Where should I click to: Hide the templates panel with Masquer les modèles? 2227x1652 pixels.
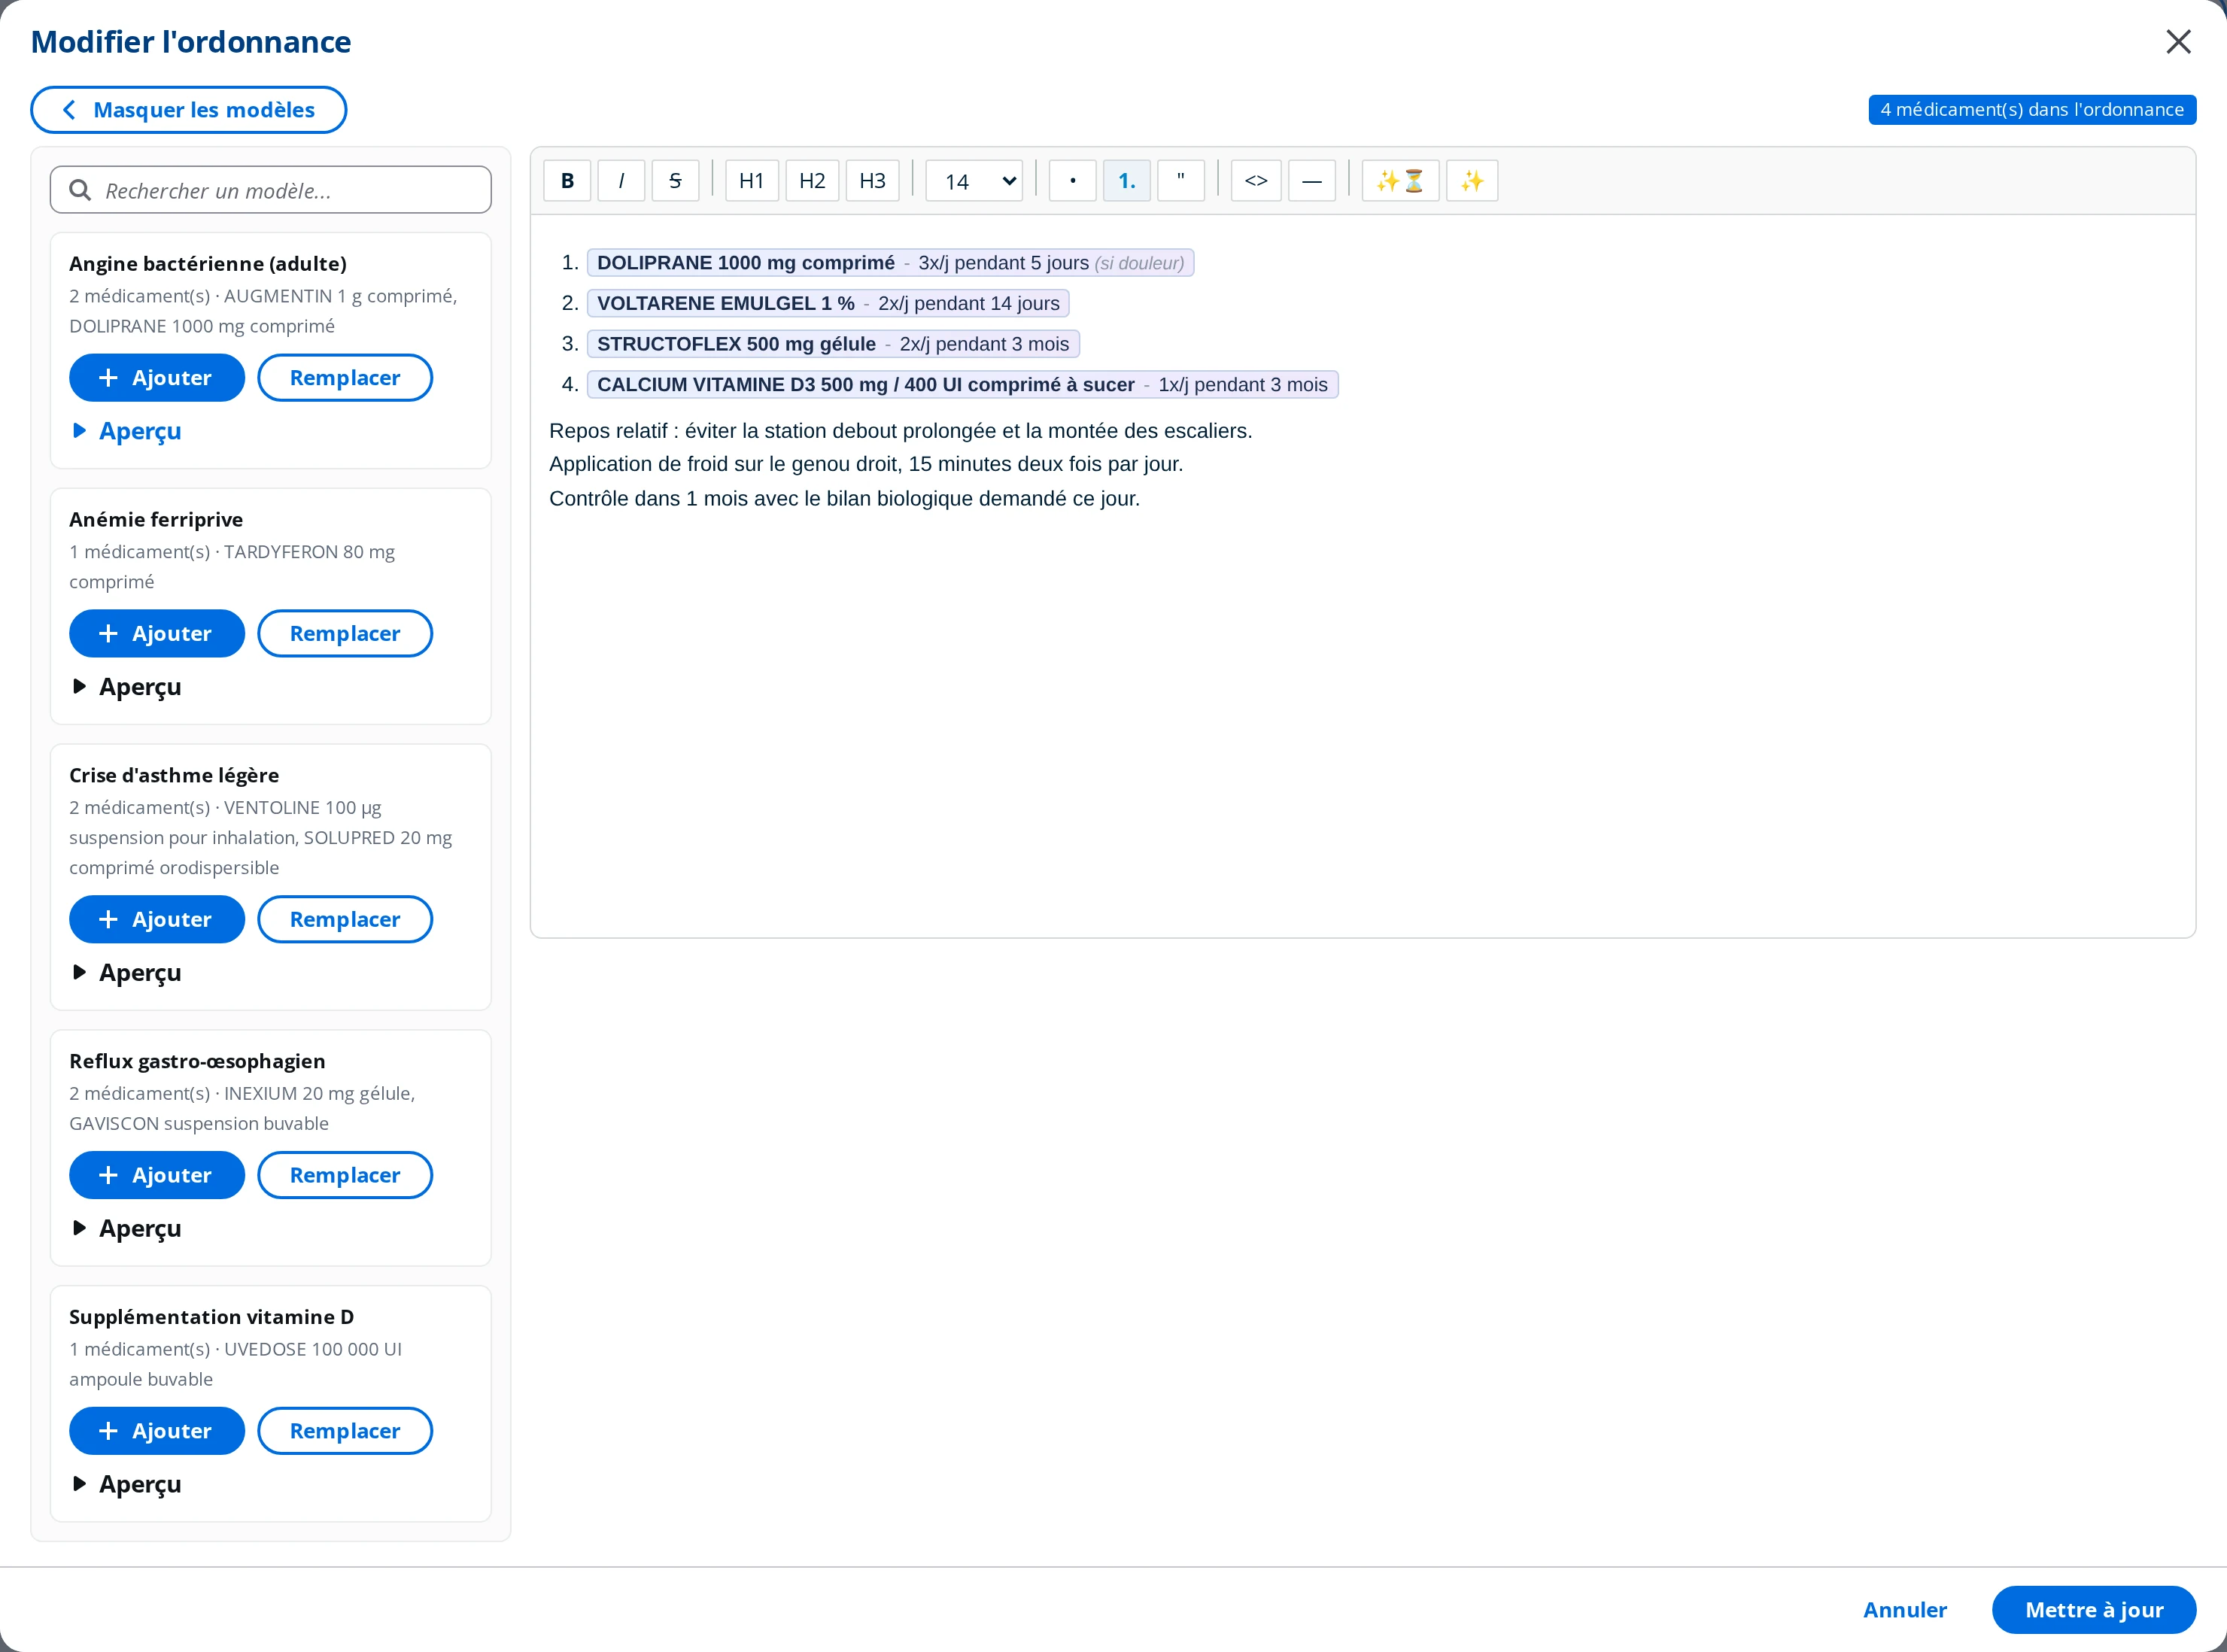pos(189,110)
